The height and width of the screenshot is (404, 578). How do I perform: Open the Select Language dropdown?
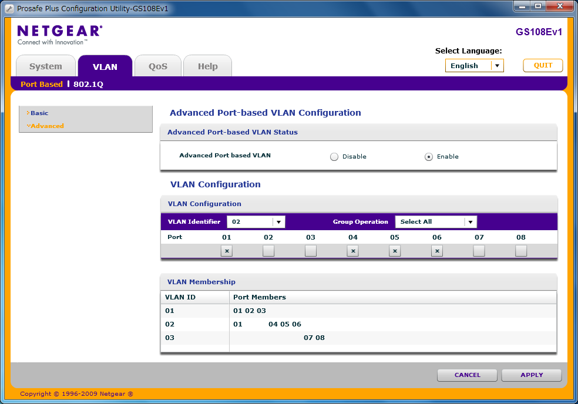497,66
